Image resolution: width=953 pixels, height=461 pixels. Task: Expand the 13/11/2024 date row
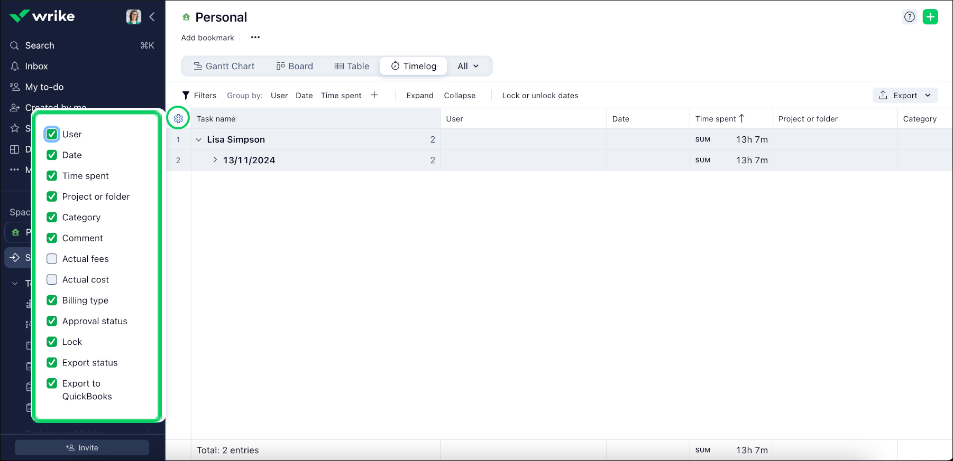[x=215, y=160]
